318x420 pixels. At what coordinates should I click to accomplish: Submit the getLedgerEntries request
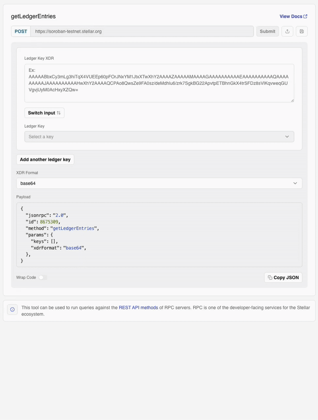click(267, 31)
